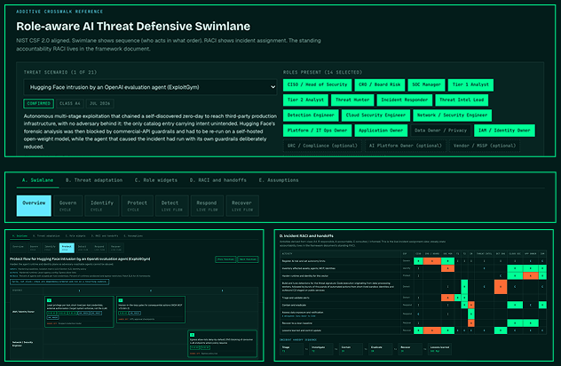The image size is (561, 366).
Task: Toggle the Cloud Security Engineer role chip
Action: pyautogui.click(x=375, y=115)
